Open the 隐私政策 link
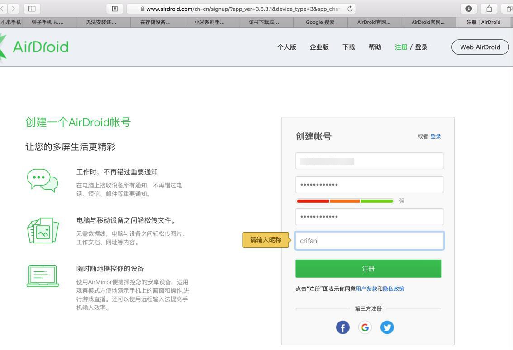This screenshot has width=513, height=350. 394,289
